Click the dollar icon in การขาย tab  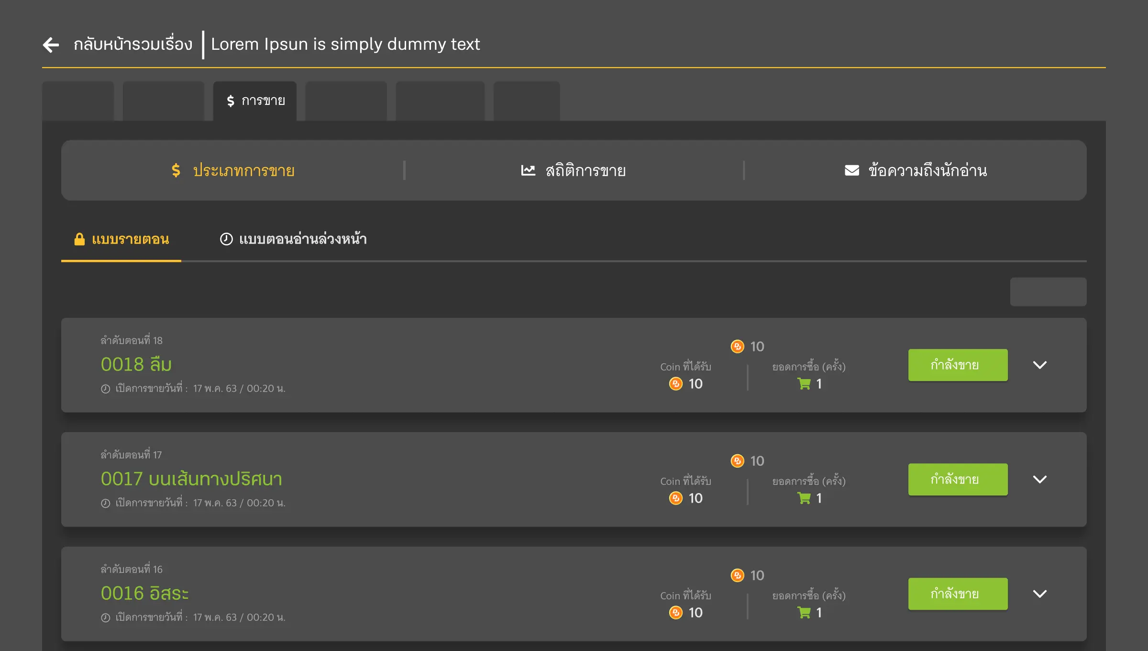[x=231, y=101]
